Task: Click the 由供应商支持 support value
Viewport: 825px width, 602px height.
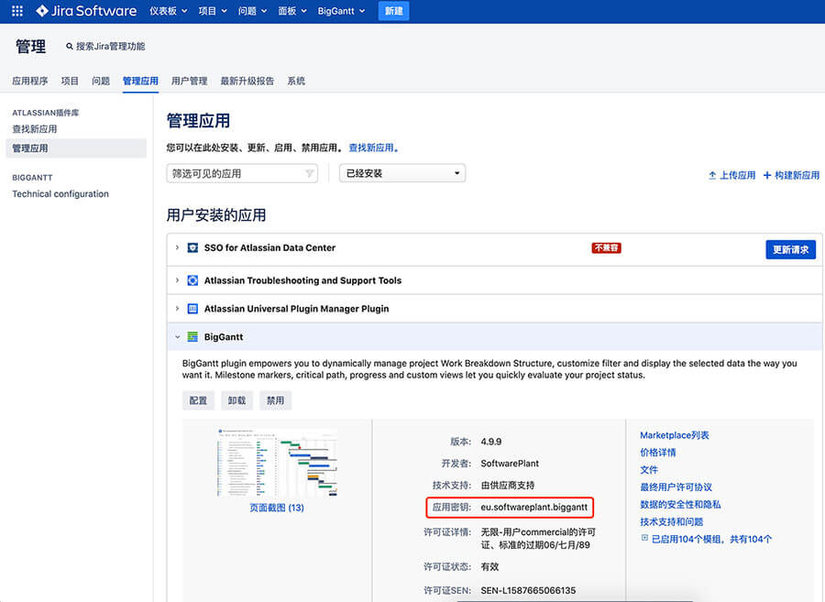Action: point(508,486)
